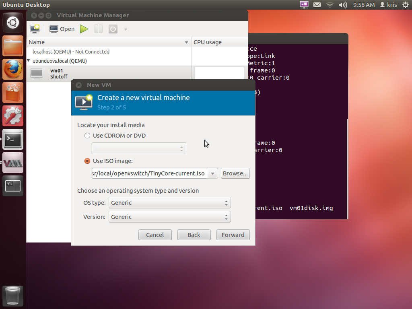Launch Firefox from the launcher
Viewport: 412px width, 309px height.
point(13,69)
